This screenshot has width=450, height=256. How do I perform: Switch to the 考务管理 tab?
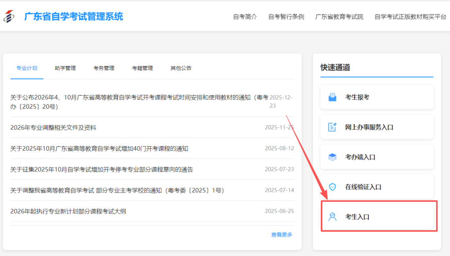pyautogui.click(x=104, y=68)
